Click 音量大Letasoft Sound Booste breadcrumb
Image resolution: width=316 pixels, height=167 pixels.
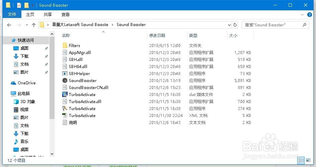coord(80,25)
